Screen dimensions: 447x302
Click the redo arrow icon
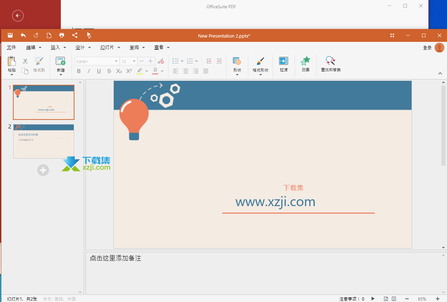coord(36,35)
